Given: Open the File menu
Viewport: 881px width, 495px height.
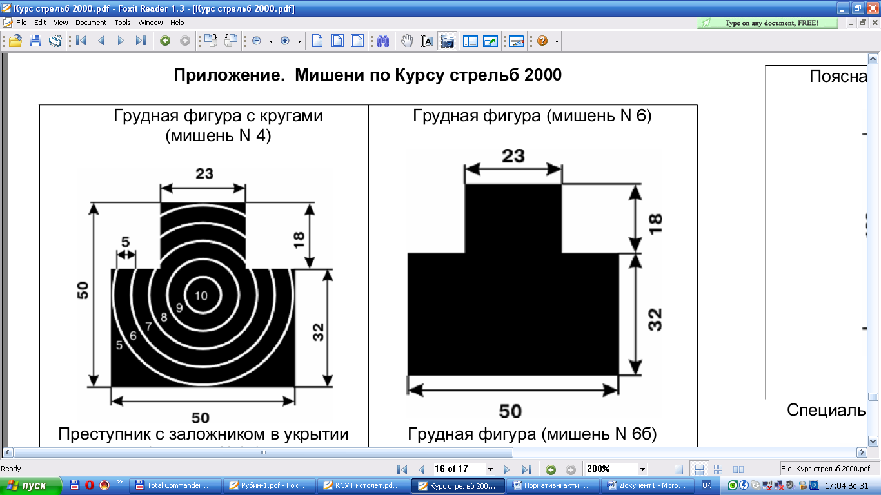Looking at the screenshot, I should [21, 23].
